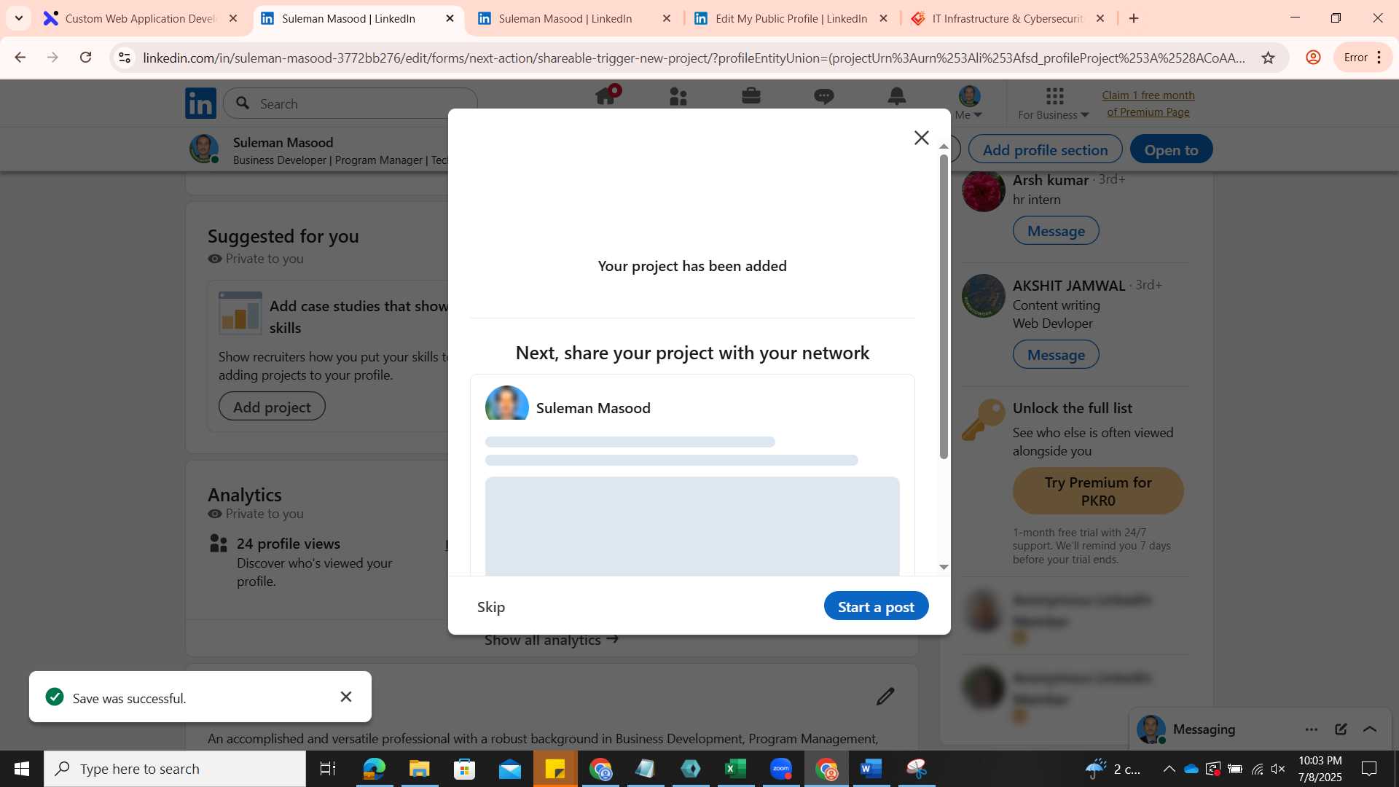Open Windows Start menu
1399x787 pixels.
pyautogui.click(x=22, y=769)
